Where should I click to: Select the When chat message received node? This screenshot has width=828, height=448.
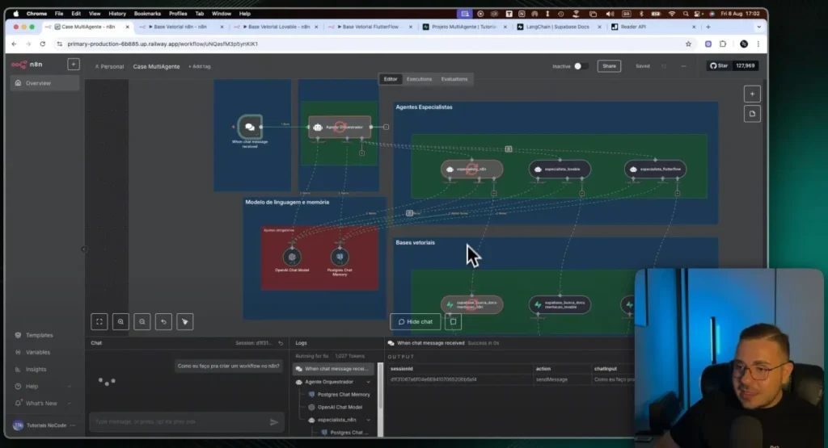tap(250, 127)
